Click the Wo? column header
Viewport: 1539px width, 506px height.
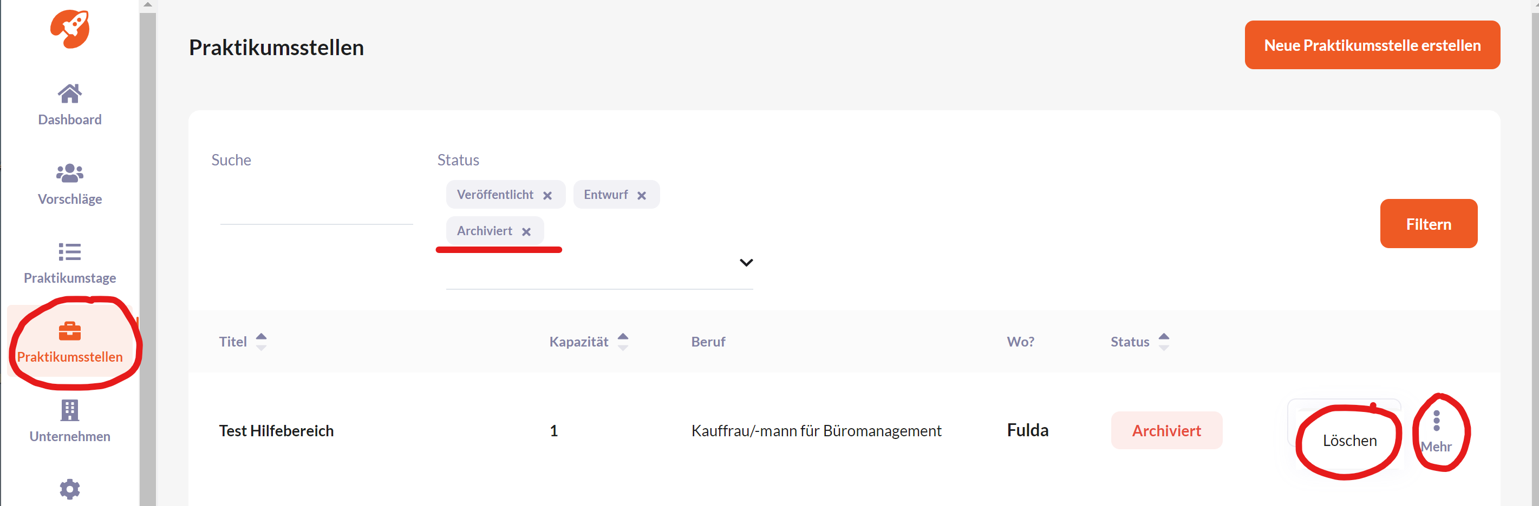pyautogui.click(x=1020, y=341)
